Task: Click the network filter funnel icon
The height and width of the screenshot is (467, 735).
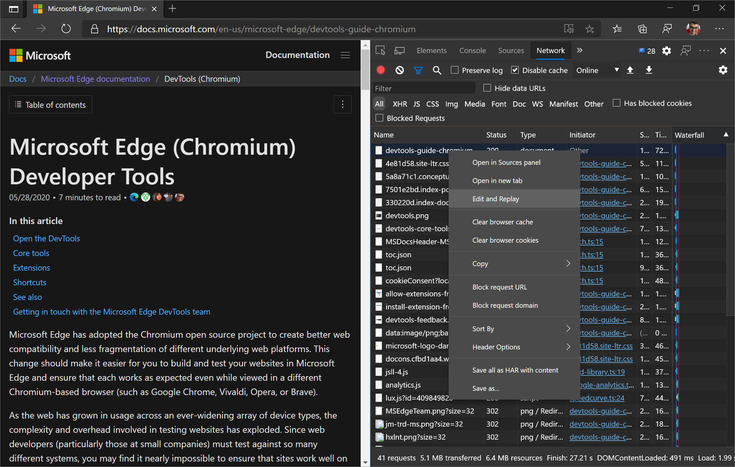Action: tap(418, 70)
